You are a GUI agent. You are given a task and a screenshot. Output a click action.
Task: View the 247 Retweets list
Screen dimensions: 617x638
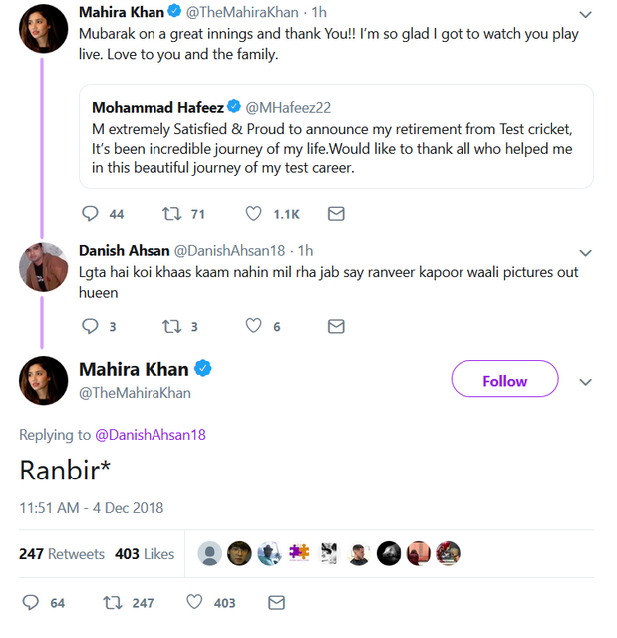(x=62, y=554)
